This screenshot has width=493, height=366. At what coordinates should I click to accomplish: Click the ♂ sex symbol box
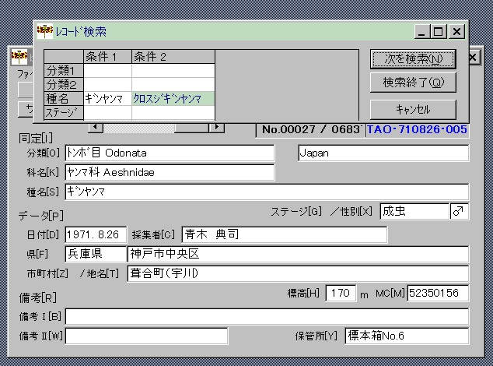coord(459,211)
